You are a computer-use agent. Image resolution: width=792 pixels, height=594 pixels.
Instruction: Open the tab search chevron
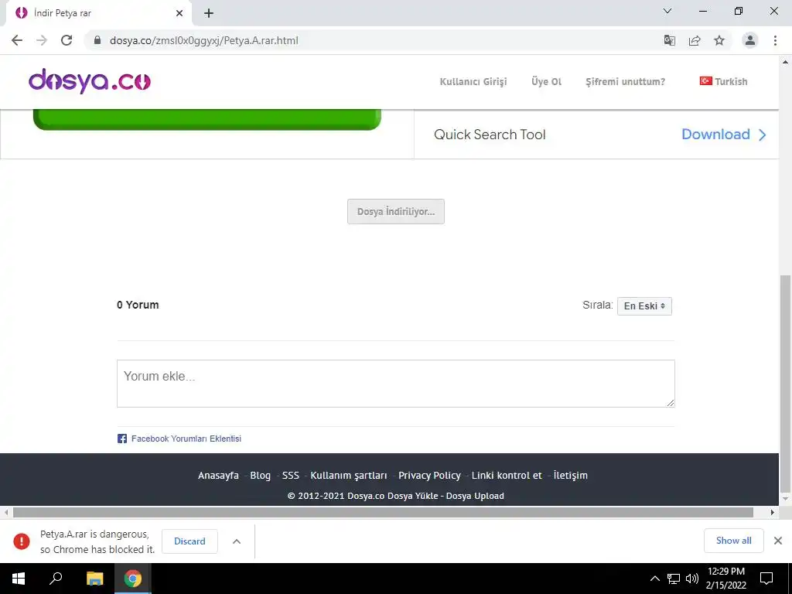click(x=667, y=11)
